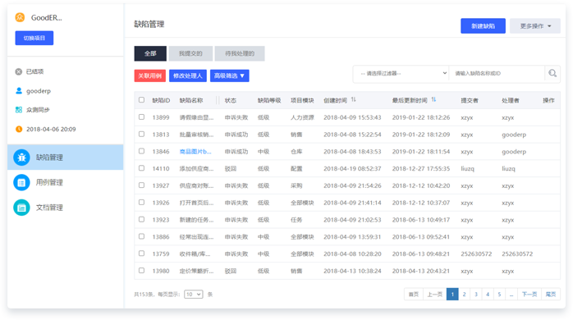Switch to the 我提交的 tab
The height and width of the screenshot is (320, 573).
[190, 53]
